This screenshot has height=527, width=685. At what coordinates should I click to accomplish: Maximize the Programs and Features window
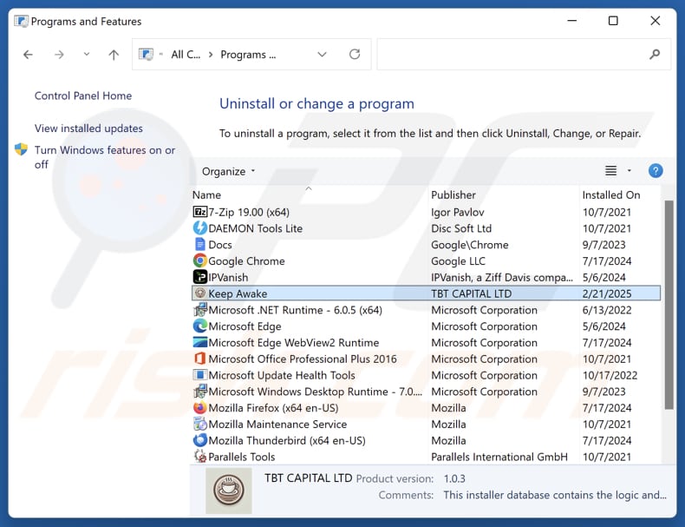click(613, 21)
